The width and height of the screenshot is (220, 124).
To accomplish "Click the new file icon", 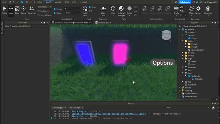I will point(10,2).
